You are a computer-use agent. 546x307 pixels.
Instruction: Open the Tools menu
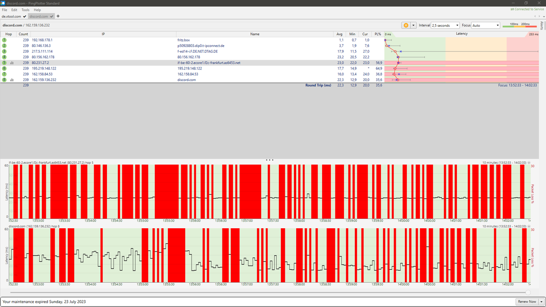(x=25, y=10)
